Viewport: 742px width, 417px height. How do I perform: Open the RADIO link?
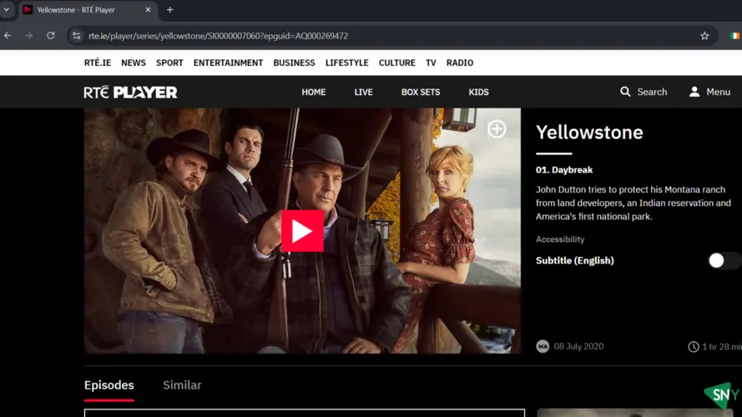click(x=460, y=63)
